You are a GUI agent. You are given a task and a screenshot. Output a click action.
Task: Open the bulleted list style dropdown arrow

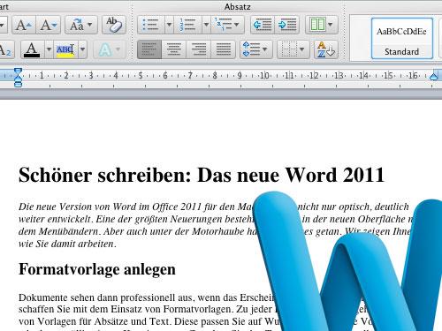click(169, 25)
